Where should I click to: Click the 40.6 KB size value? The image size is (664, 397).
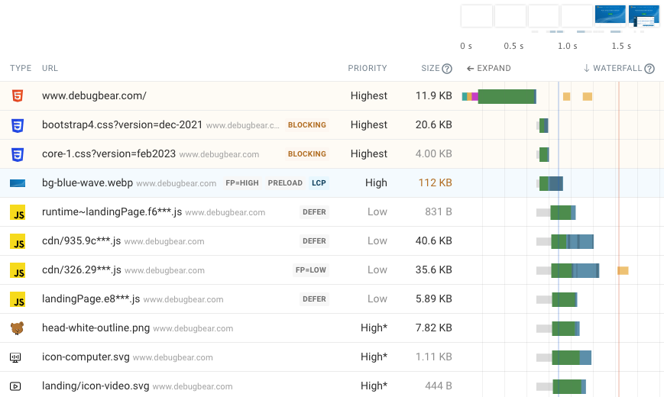[434, 240]
